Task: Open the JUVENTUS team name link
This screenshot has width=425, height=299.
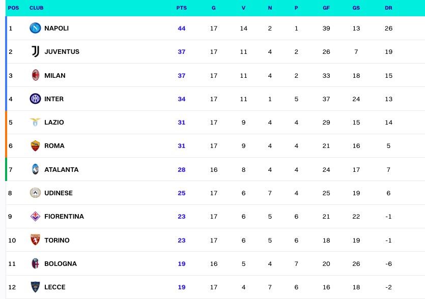Action: (62, 52)
